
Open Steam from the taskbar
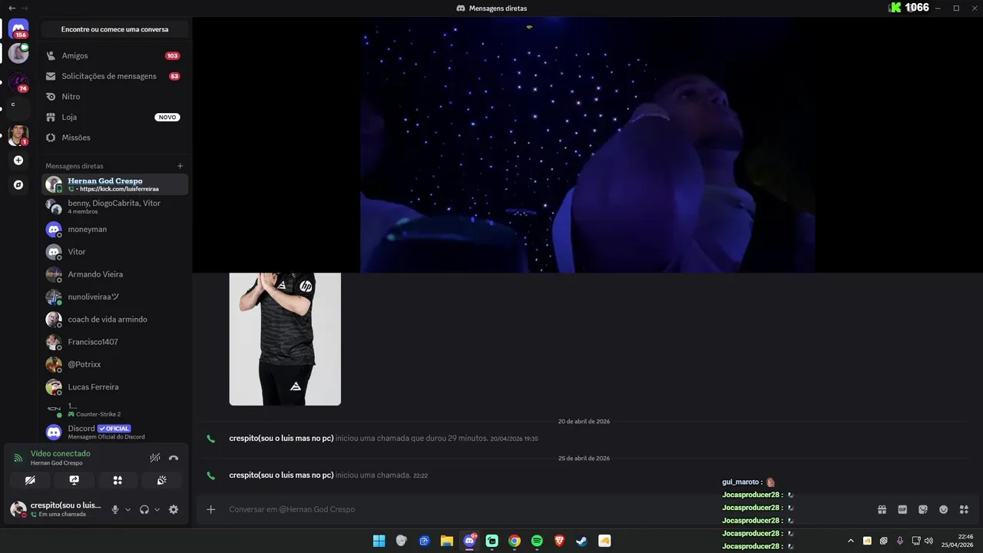coord(582,541)
